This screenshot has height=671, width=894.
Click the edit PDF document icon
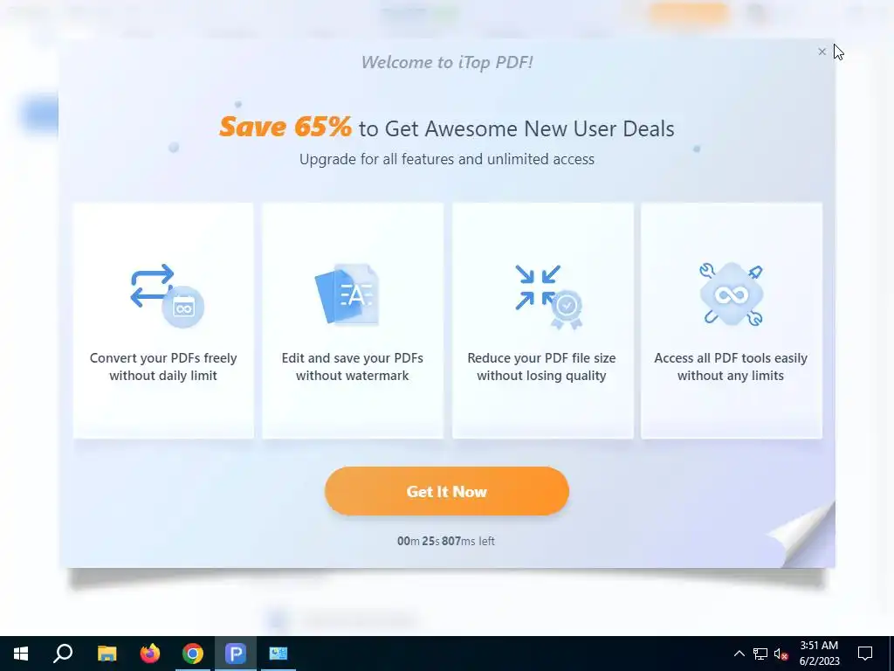(x=347, y=294)
